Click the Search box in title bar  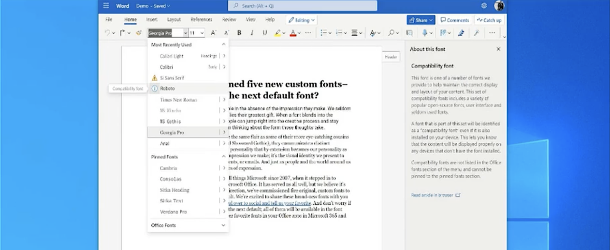click(x=303, y=6)
